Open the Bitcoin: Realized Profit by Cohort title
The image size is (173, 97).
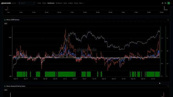tap(16, 86)
